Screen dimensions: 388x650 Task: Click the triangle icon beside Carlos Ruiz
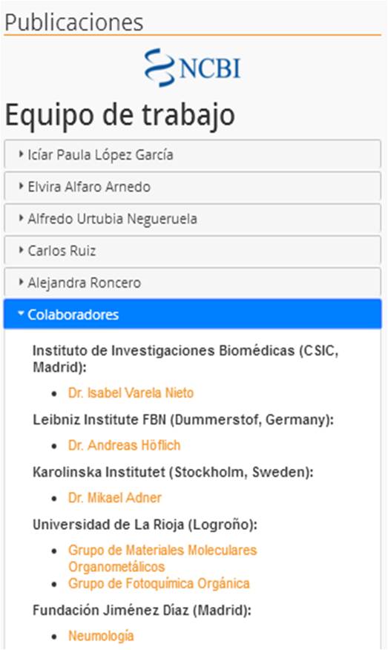(21, 250)
